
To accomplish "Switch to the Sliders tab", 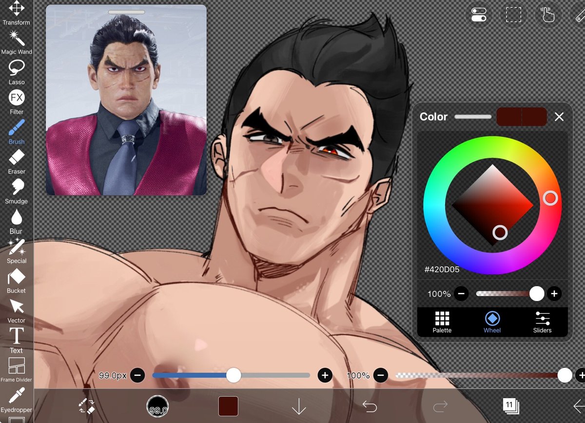I will click(542, 322).
